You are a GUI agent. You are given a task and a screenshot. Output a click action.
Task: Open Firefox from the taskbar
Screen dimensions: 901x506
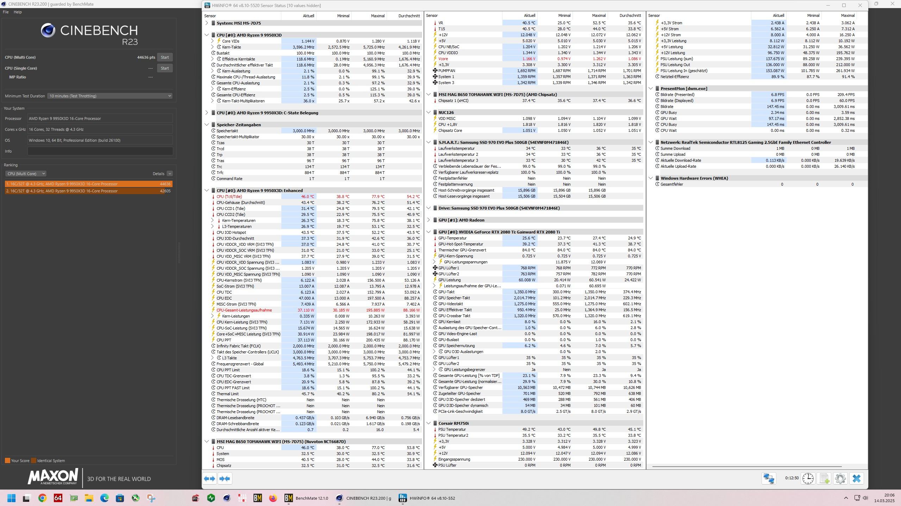coord(273,498)
